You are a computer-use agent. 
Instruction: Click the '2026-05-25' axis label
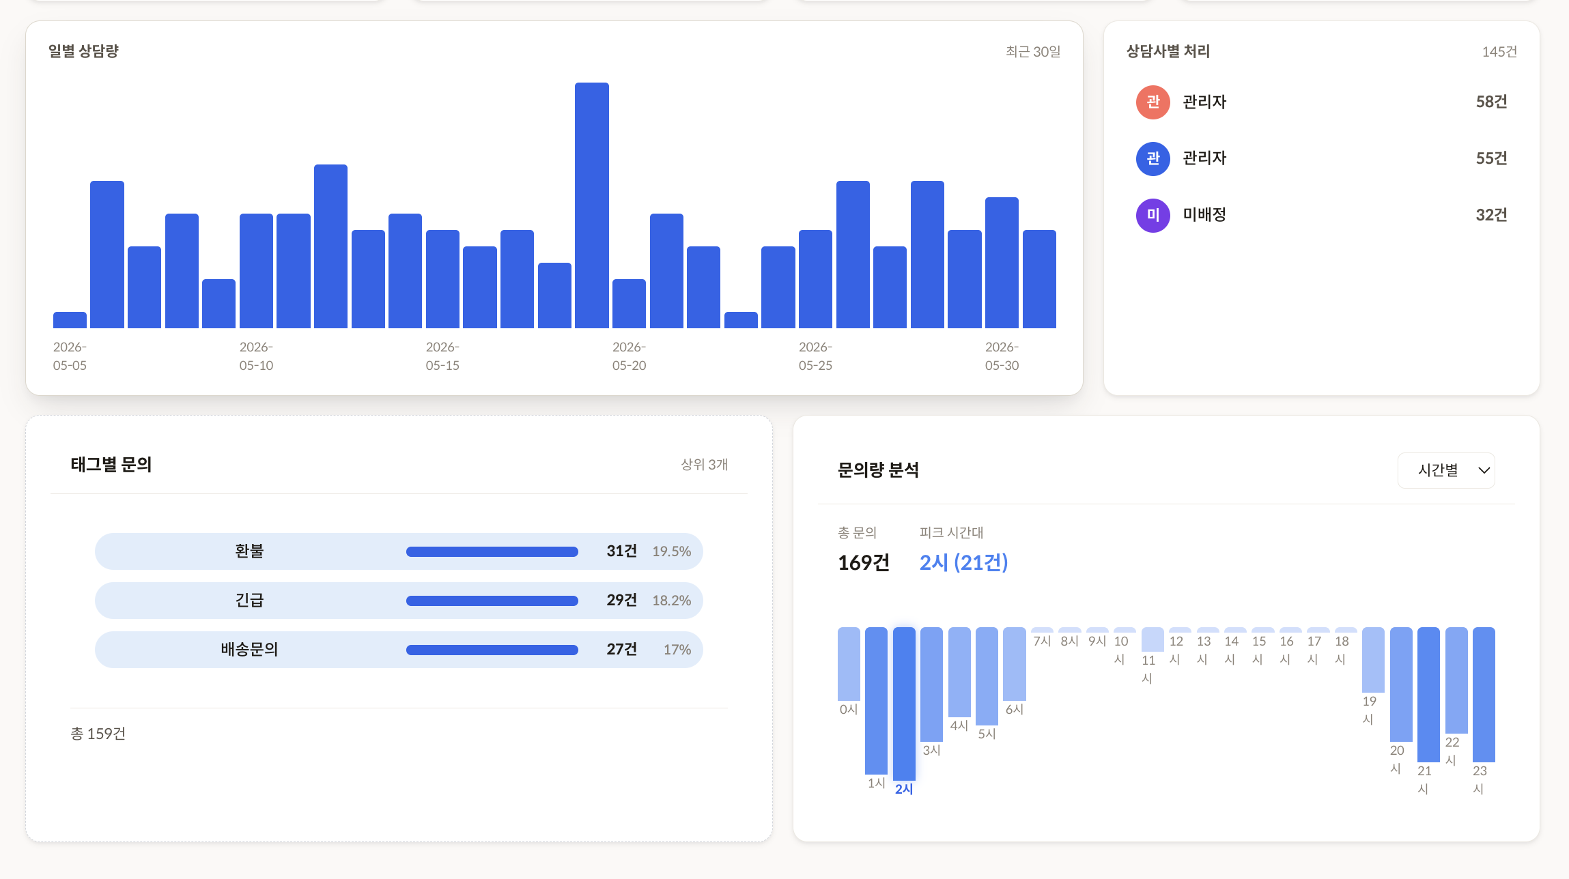coord(815,356)
